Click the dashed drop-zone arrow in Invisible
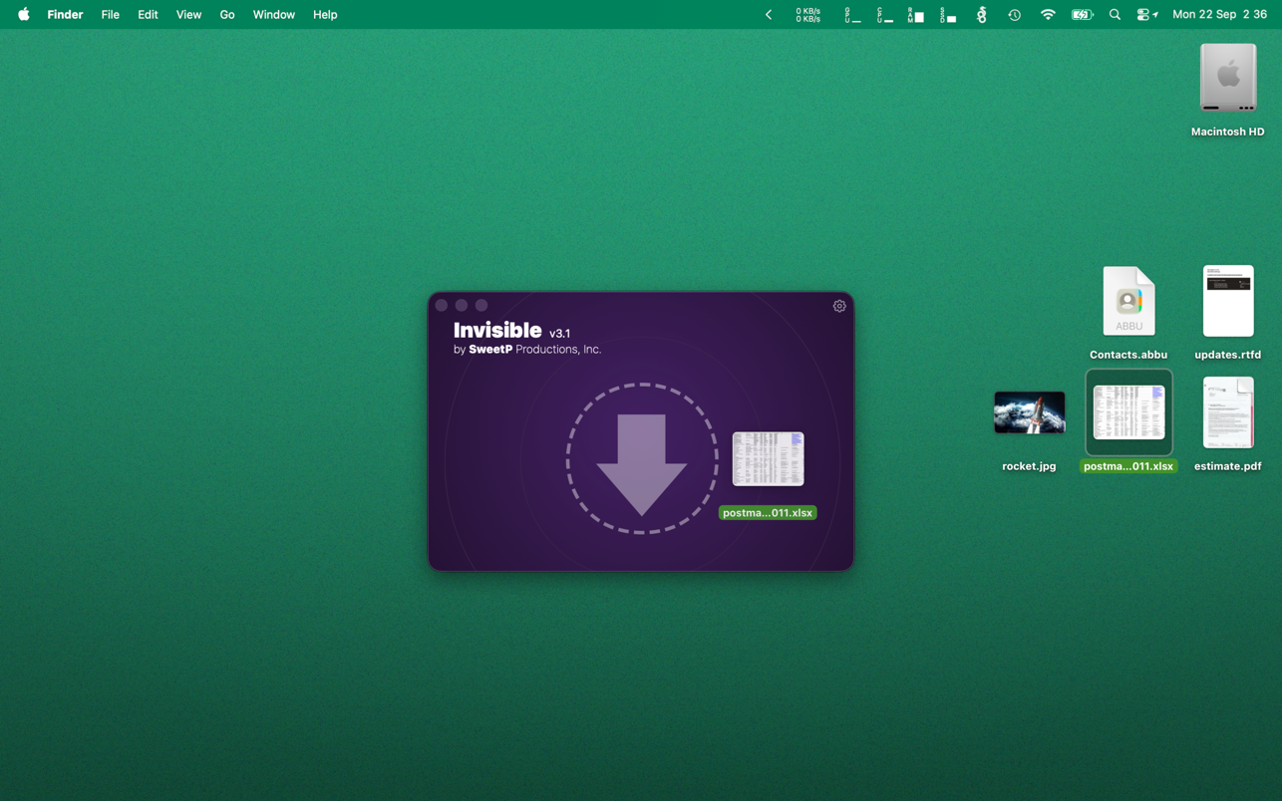Image resolution: width=1282 pixels, height=801 pixels. coord(642,459)
